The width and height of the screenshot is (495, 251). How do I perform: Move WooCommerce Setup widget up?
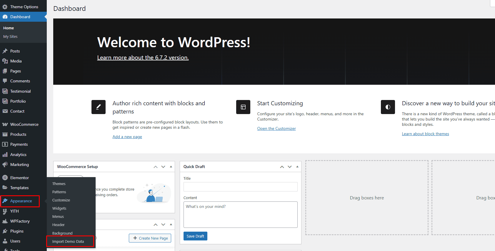156,167
